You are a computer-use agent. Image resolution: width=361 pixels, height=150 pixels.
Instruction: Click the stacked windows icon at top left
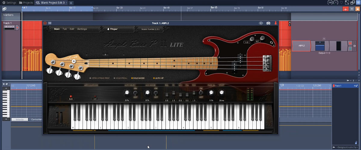click(5, 9)
